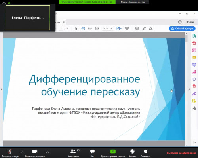Activate the hand pan tool

(83, 29)
